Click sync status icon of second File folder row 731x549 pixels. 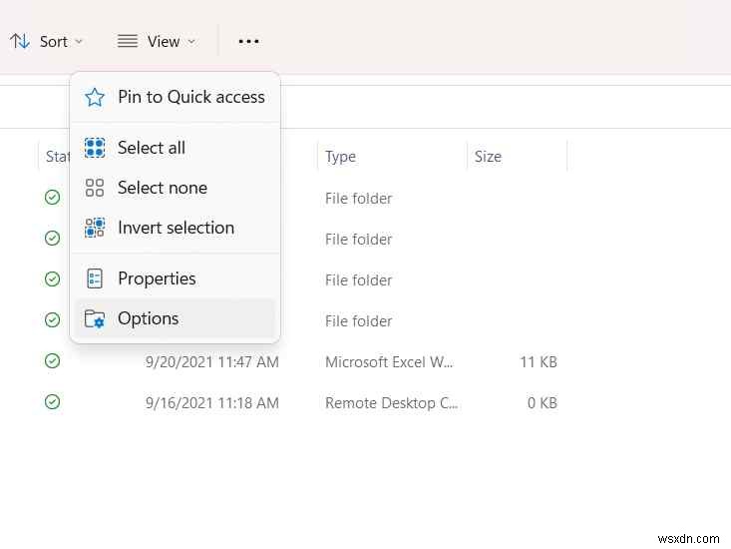pos(52,238)
